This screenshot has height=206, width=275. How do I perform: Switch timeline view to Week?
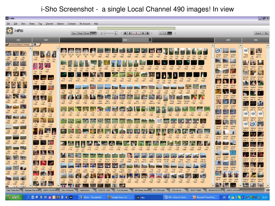coord(80,33)
